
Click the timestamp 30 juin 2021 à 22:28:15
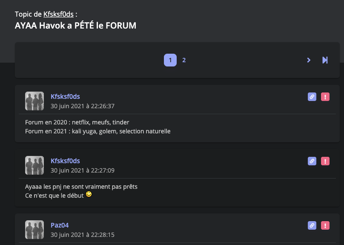tap(83, 235)
